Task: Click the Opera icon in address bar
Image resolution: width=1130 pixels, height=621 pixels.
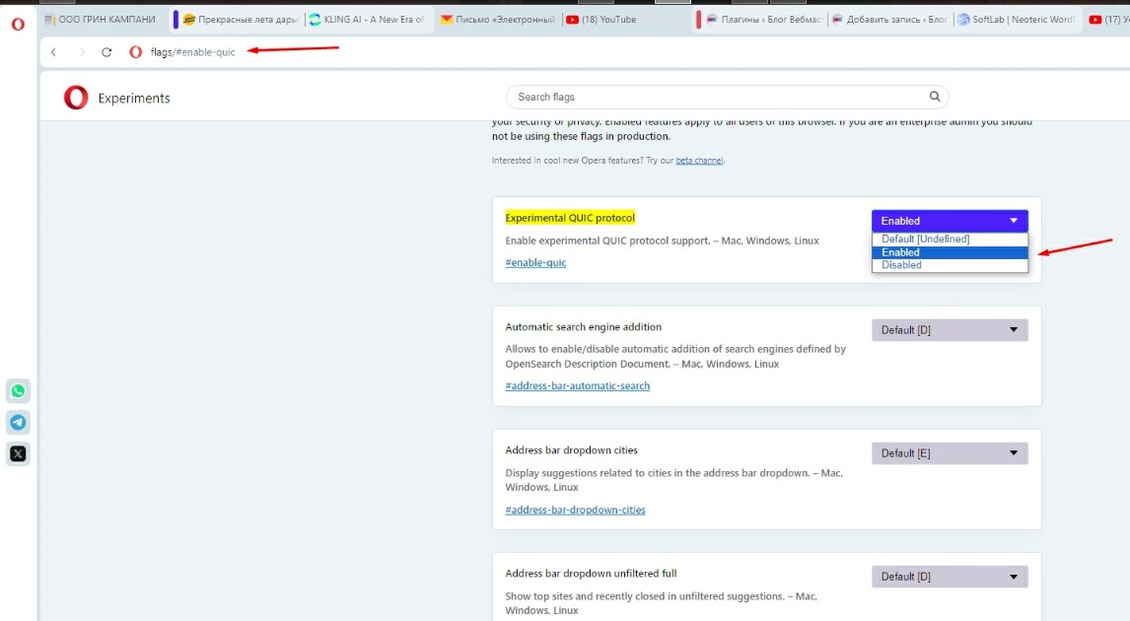Action: (x=135, y=52)
